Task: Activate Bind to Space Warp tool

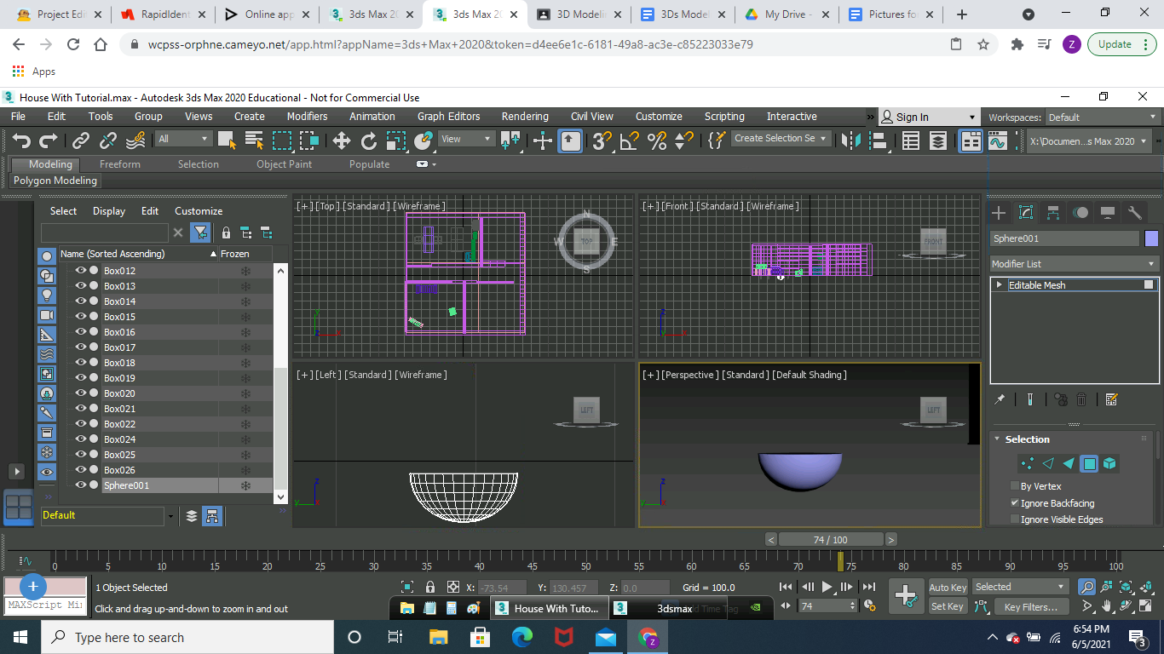Action: [x=135, y=141]
